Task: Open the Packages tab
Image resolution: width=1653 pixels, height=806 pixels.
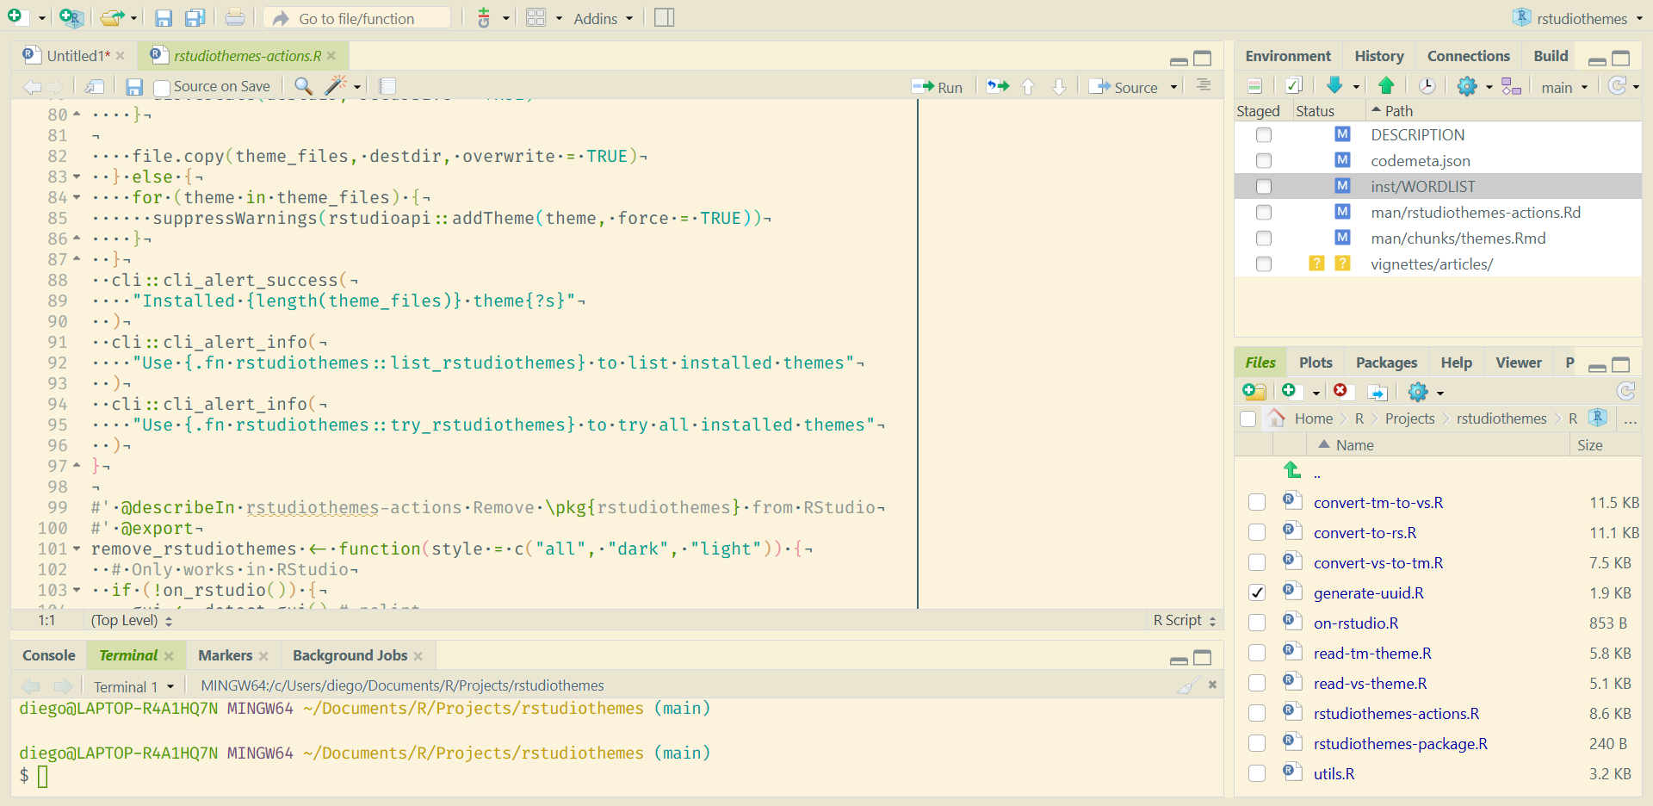Action: (x=1386, y=363)
